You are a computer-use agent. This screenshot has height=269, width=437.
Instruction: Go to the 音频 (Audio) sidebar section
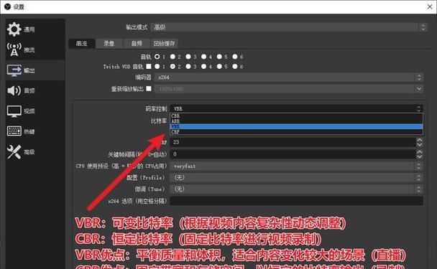35,90
